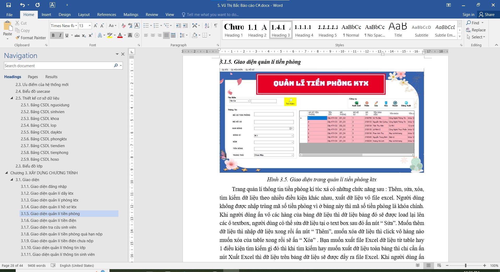Viewport: 500px width, 272px height.
Task: Open the Select dropdown in Editing
Action: [476, 37]
